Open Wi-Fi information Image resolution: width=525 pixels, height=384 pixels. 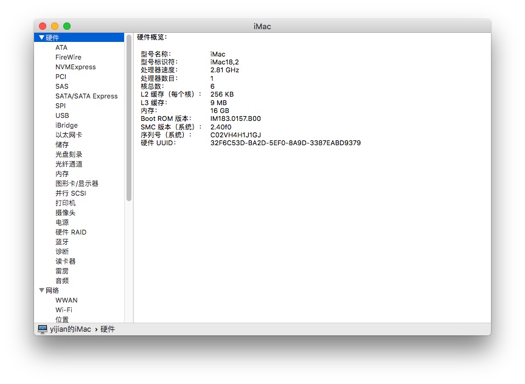point(64,310)
